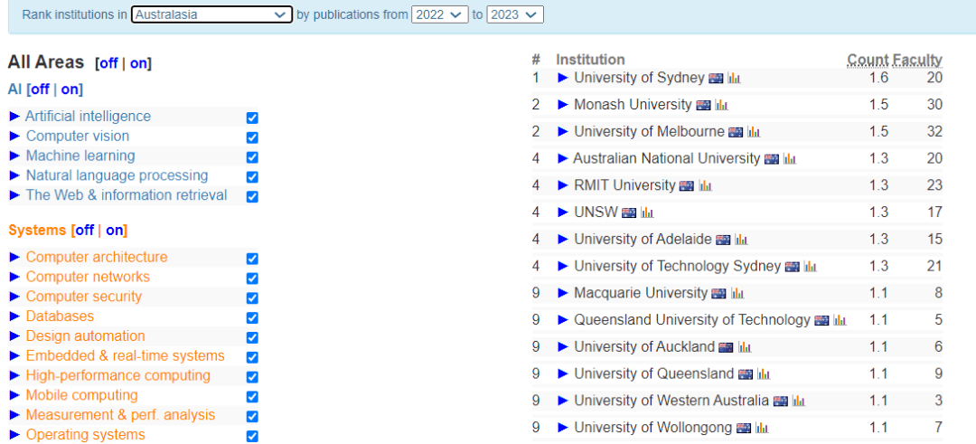The image size is (976, 444).
Task: Open the 2023 end year dropdown
Action: 515,14
